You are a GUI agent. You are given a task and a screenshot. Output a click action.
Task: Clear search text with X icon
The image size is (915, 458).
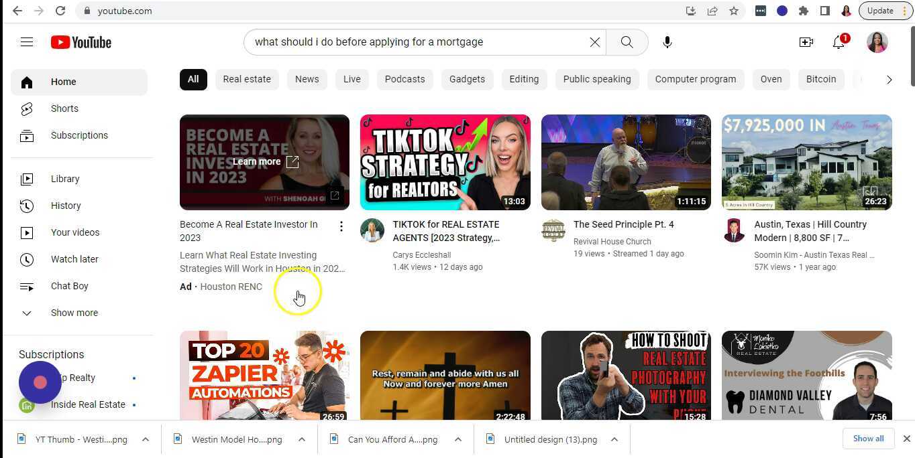point(594,42)
